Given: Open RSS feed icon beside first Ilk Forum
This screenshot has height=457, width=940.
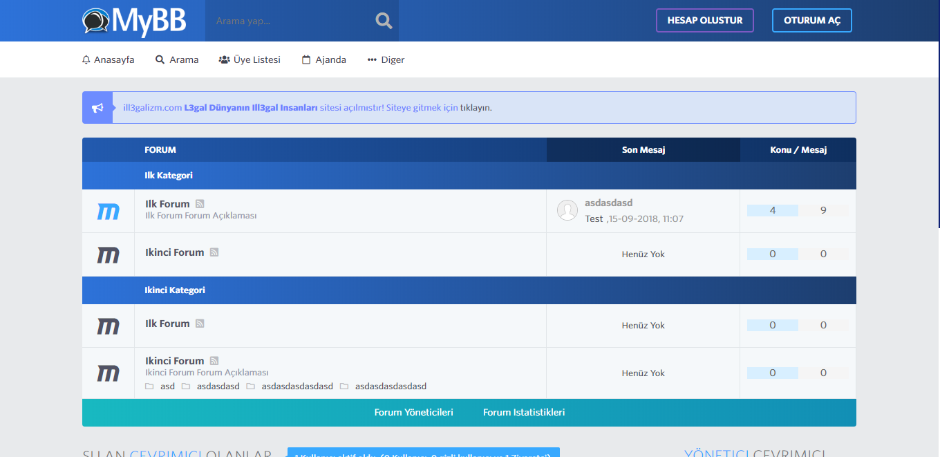Looking at the screenshot, I should tap(200, 204).
